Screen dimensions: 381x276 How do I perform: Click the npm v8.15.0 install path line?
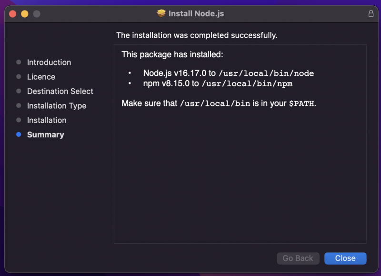(x=218, y=84)
